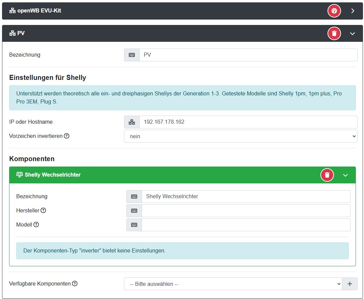The width and height of the screenshot is (364, 299).
Task: Click the inverter no-settings info note
Action: coord(183,251)
